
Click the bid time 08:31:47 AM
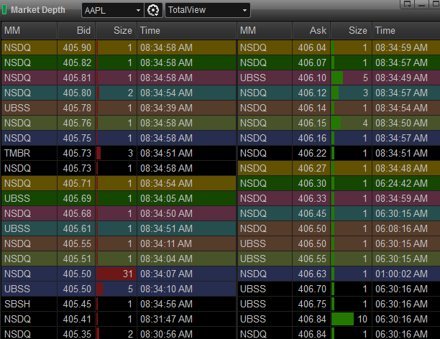tap(166, 320)
